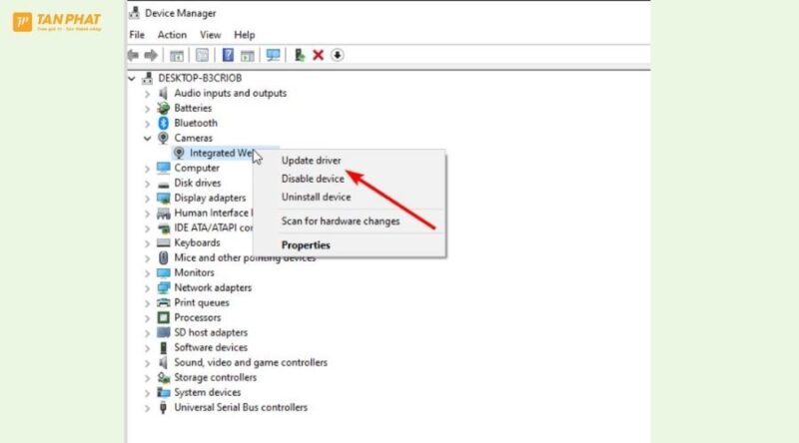Viewport: 799px width, 443px height.
Task: Choose Update driver from context menu
Action: [x=311, y=160]
